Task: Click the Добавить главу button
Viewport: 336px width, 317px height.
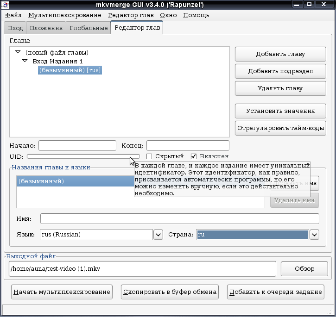Action: tap(280, 54)
